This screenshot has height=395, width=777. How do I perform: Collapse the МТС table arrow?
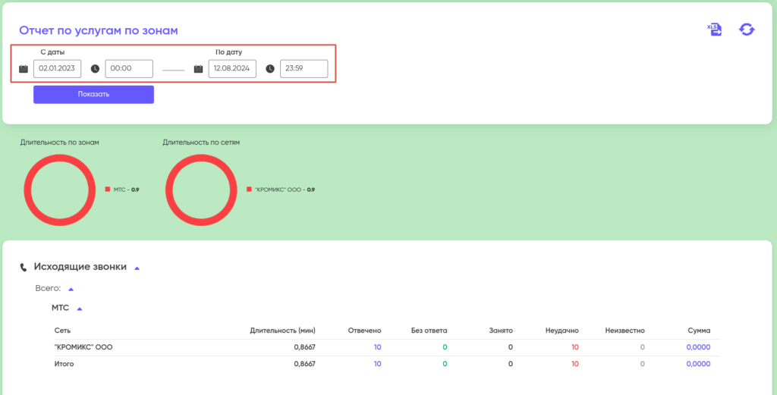(80, 309)
